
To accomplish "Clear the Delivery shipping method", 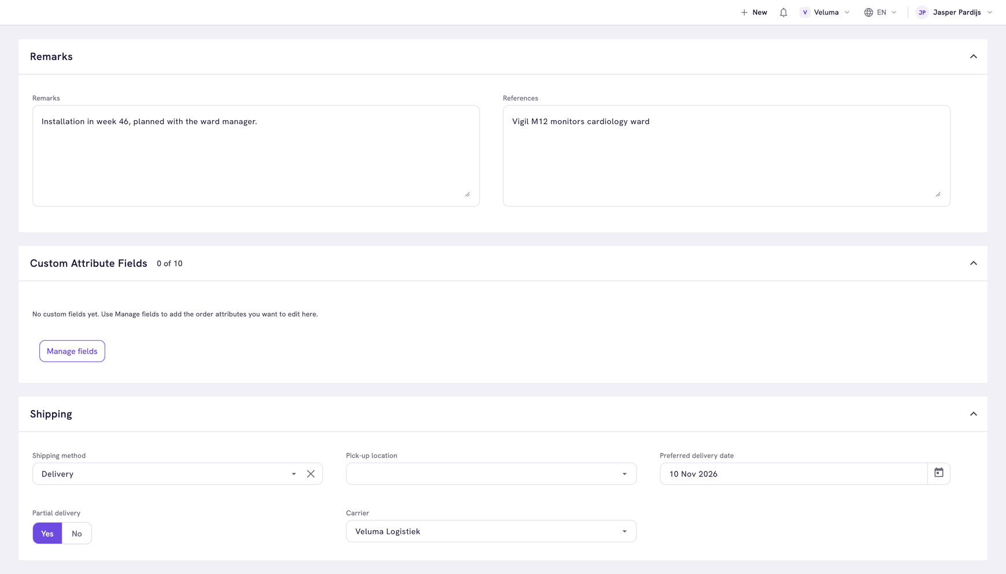I will (x=311, y=474).
